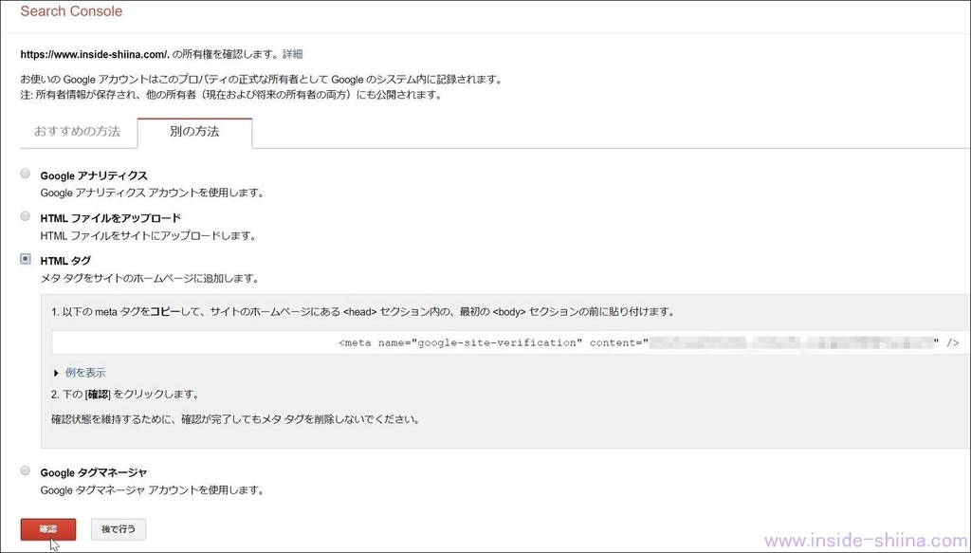Image resolution: width=971 pixels, height=553 pixels.
Task: Select the HTML ファイルをアップロード radio option
Action: (26, 216)
